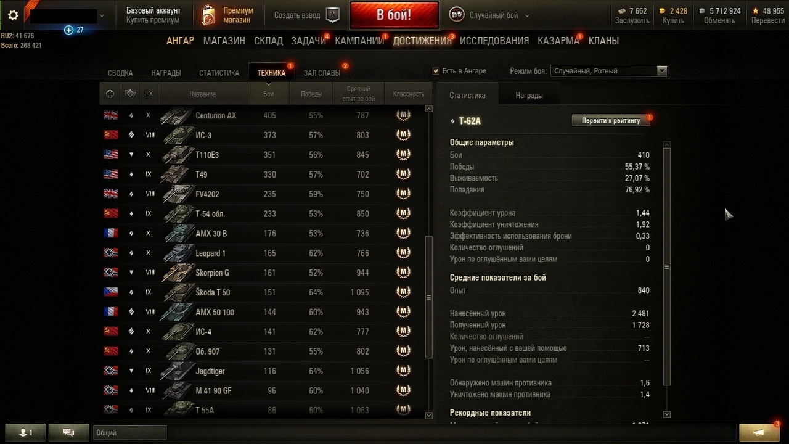Sort vehicles by class type icon
Screen dimensions: 789x444
click(130, 94)
